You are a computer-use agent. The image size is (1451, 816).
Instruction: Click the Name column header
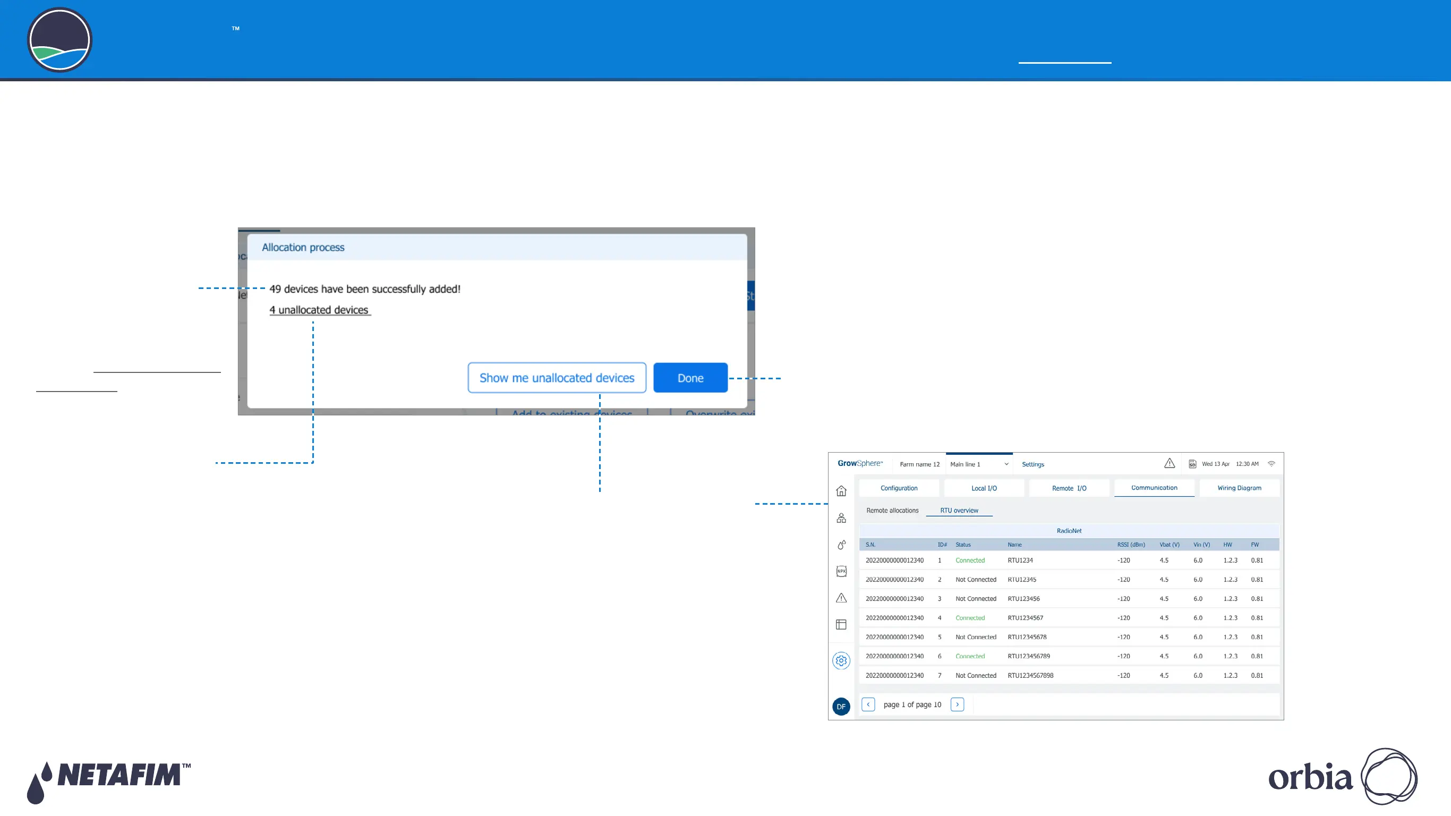pyautogui.click(x=1014, y=545)
